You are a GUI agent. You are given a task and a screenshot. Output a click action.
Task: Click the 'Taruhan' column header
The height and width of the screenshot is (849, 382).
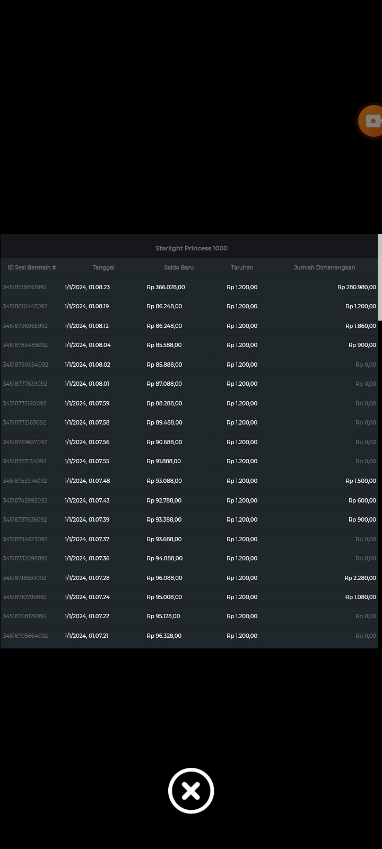(242, 267)
